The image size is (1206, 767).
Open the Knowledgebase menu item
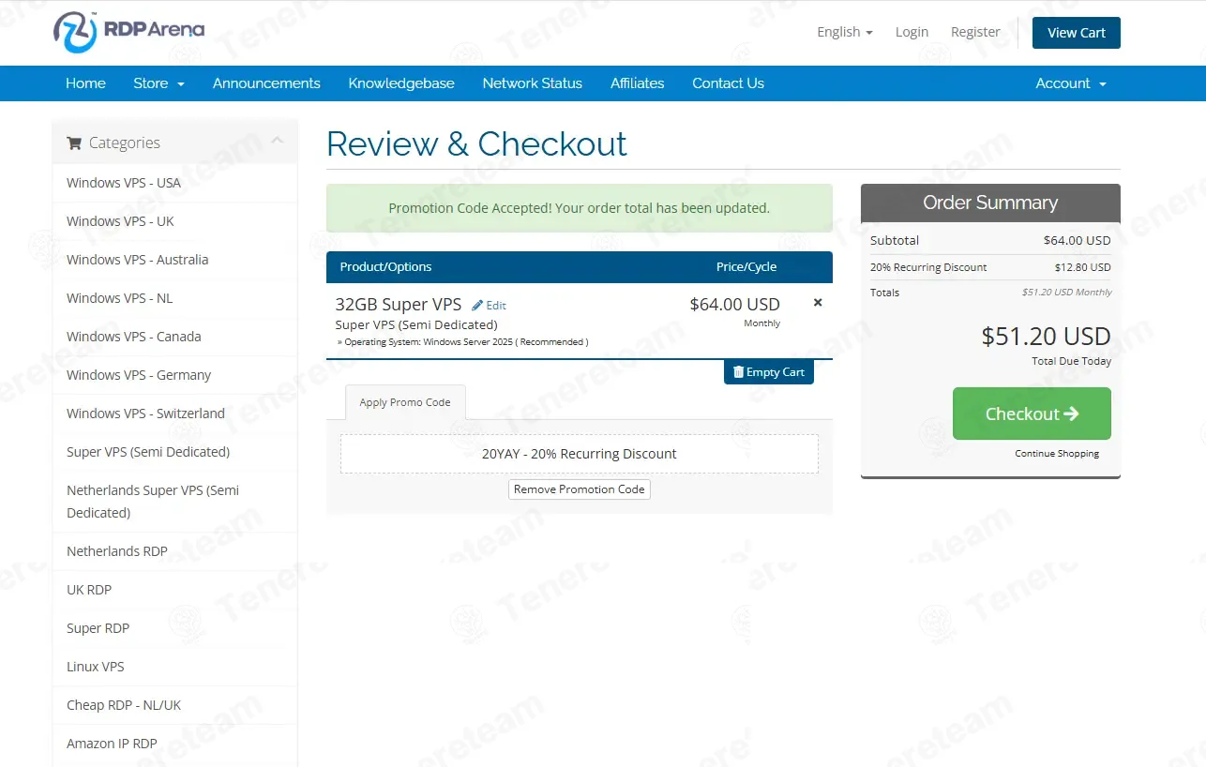[401, 83]
